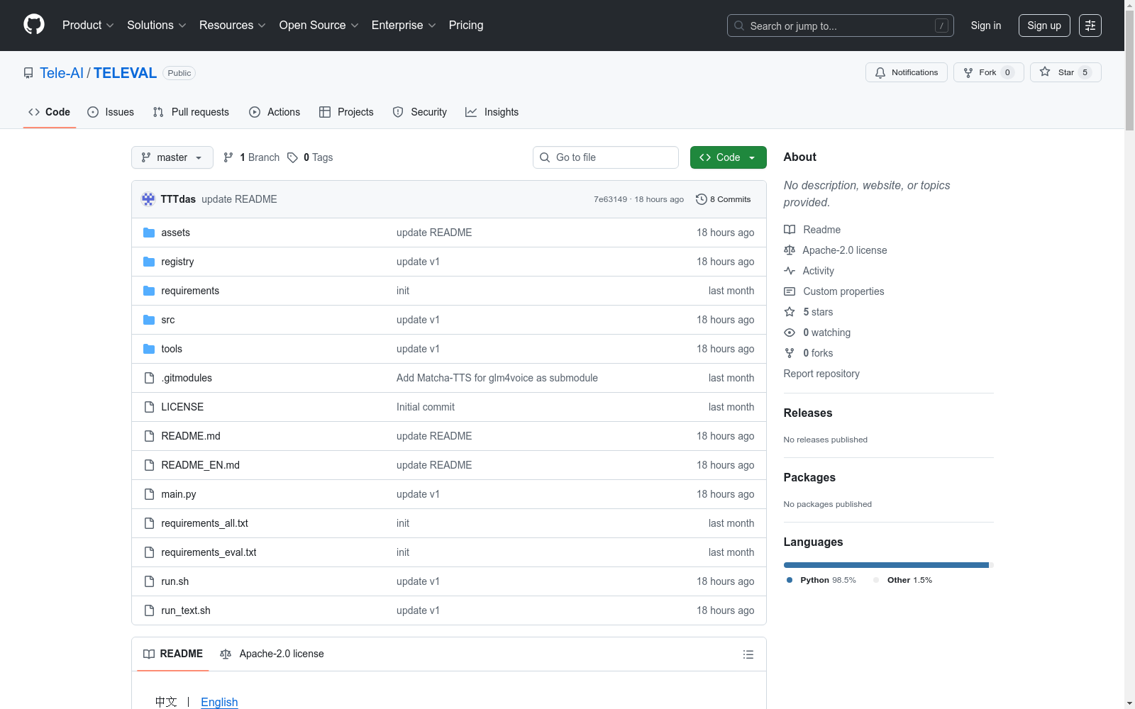The height and width of the screenshot is (709, 1135).
Task: Click the Other language color dot
Action: pyautogui.click(x=876, y=580)
